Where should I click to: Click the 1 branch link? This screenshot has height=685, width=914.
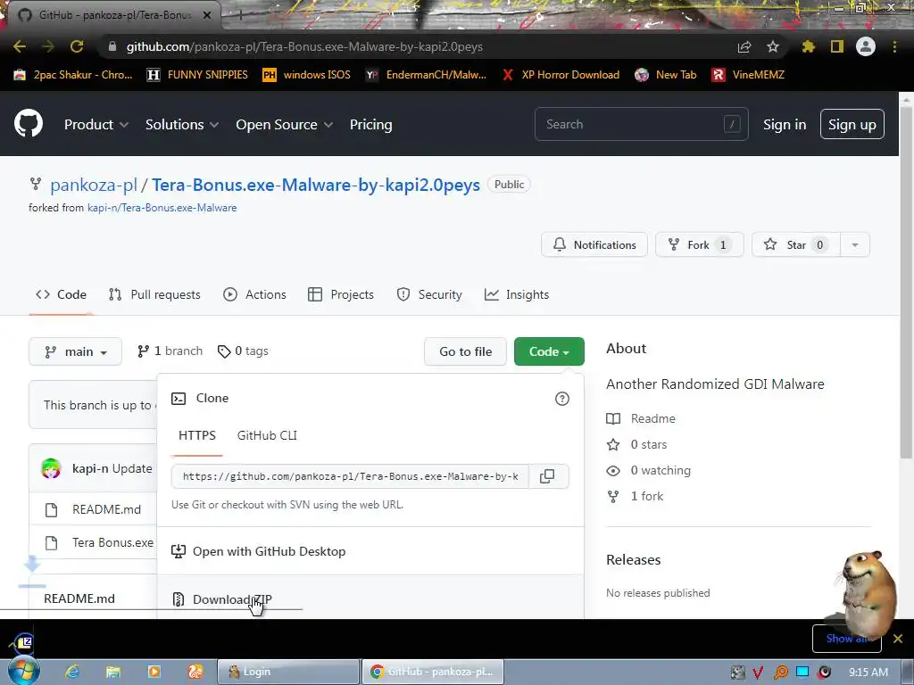[x=170, y=351]
